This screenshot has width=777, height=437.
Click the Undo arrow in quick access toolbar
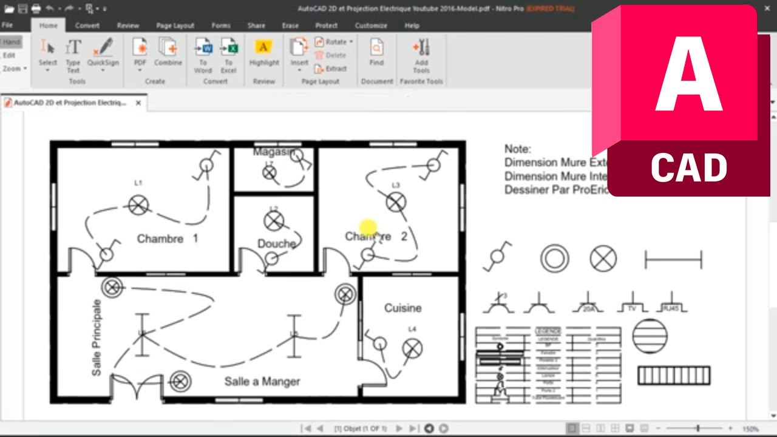coord(50,8)
